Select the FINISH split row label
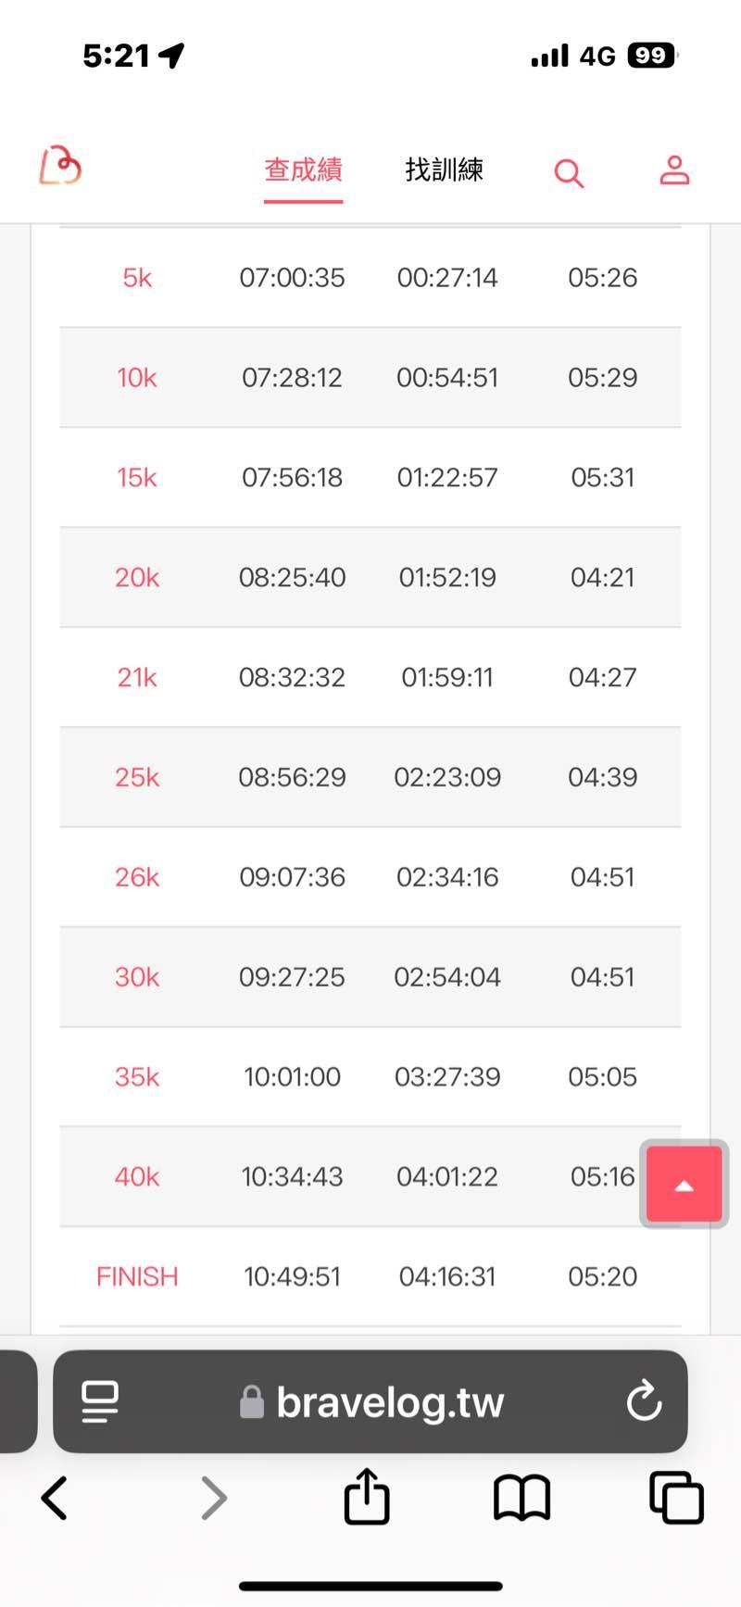741x1607 pixels. (x=137, y=1276)
